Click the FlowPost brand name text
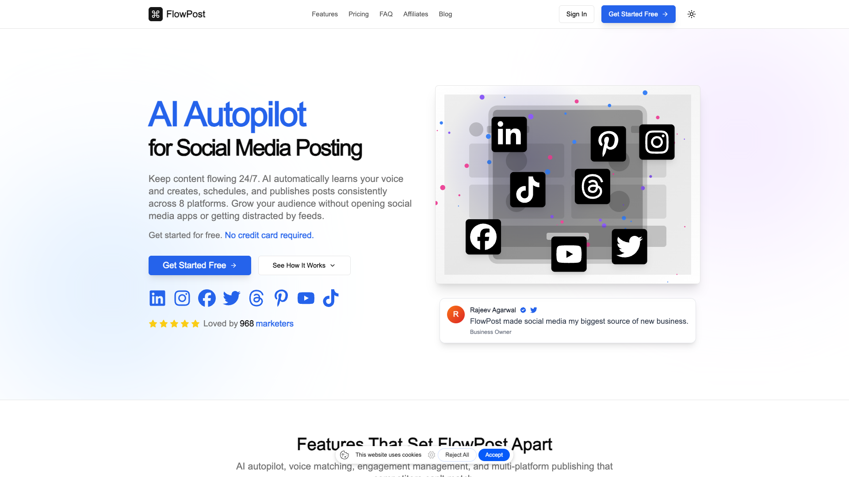The height and width of the screenshot is (477, 849). coord(186,14)
